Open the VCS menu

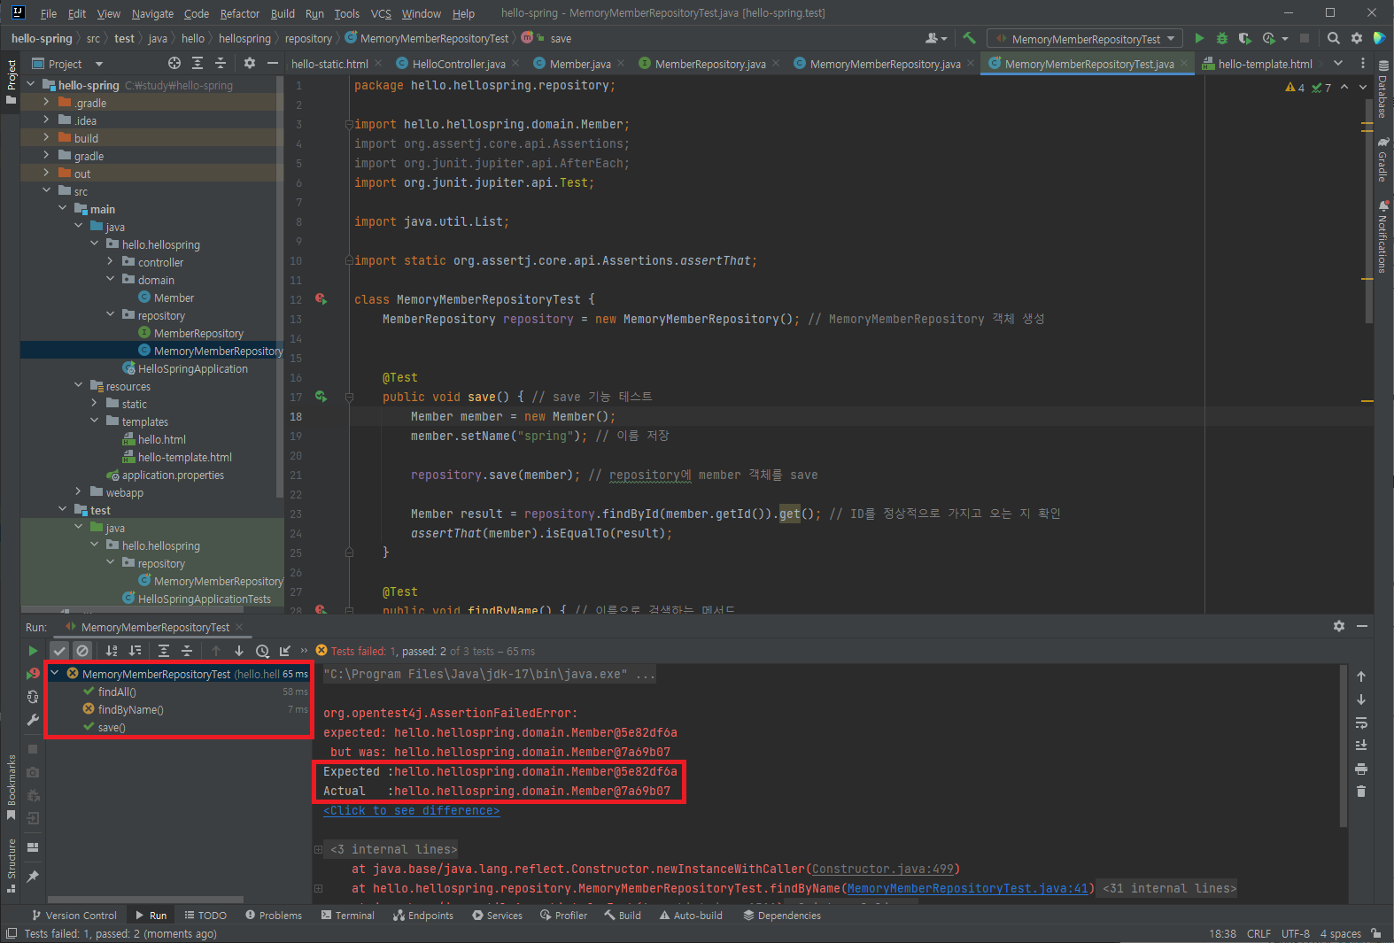pos(381,13)
